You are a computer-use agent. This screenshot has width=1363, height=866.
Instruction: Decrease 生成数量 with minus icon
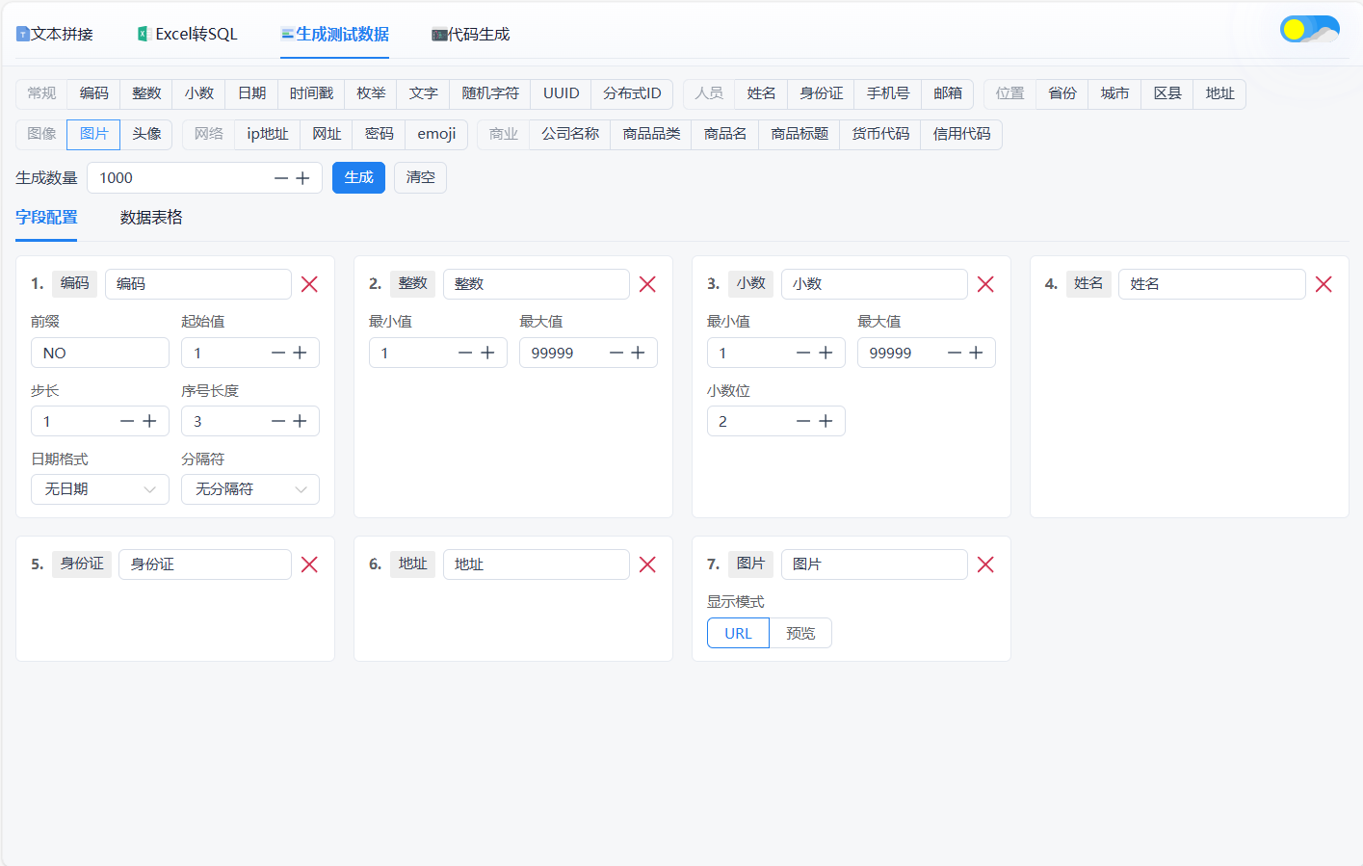tap(281, 178)
